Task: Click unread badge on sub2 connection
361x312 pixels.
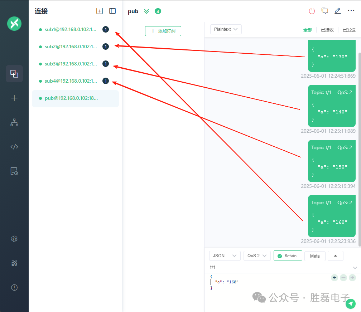Action: pyautogui.click(x=106, y=47)
